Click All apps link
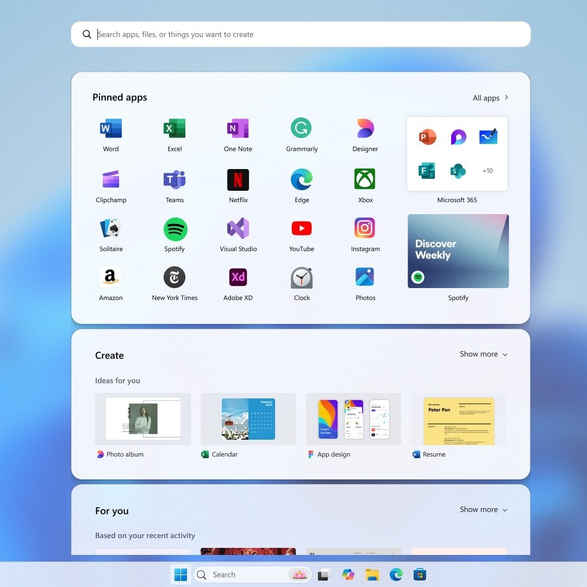 [x=490, y=98]
